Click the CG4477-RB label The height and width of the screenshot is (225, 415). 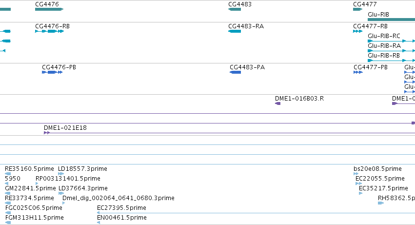(370, 26)
